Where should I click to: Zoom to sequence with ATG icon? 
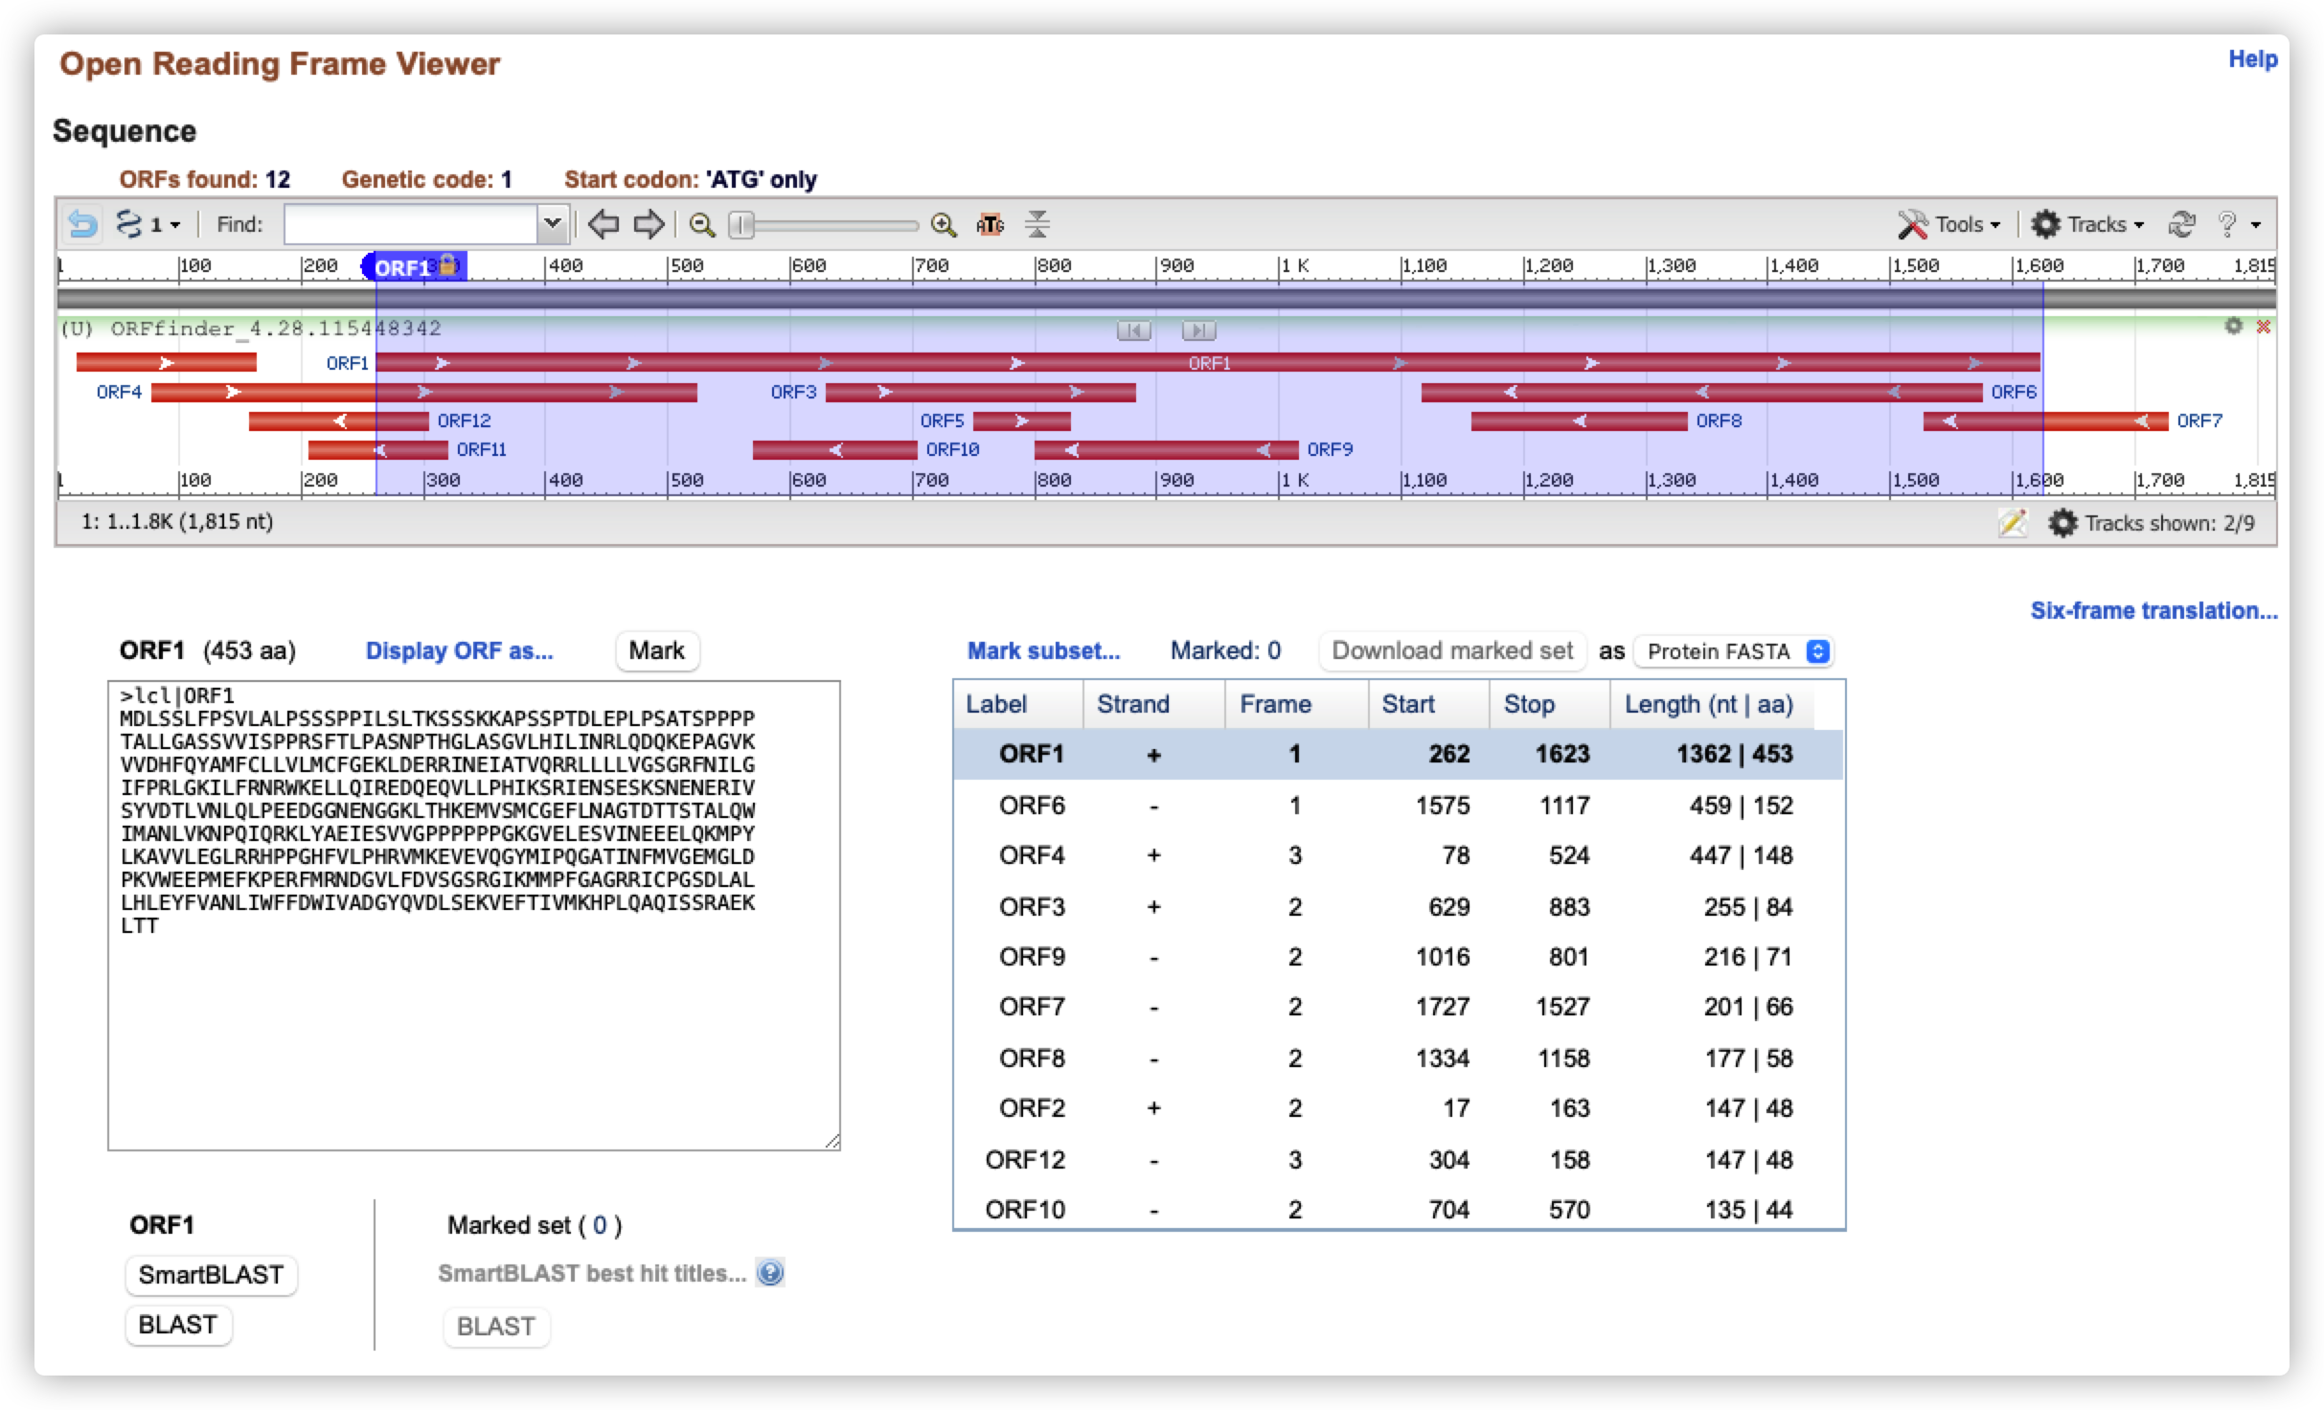pyautogui.click(x=990, y=224)
